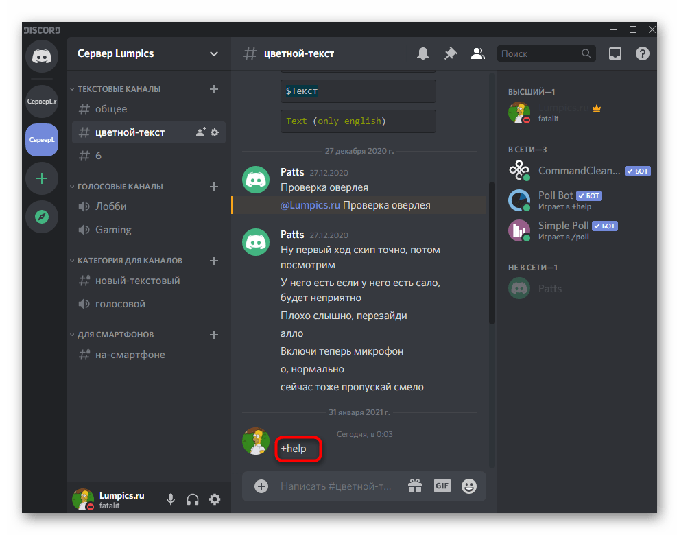
Task: Open the help question mark icon
Action: click(642, 53)
